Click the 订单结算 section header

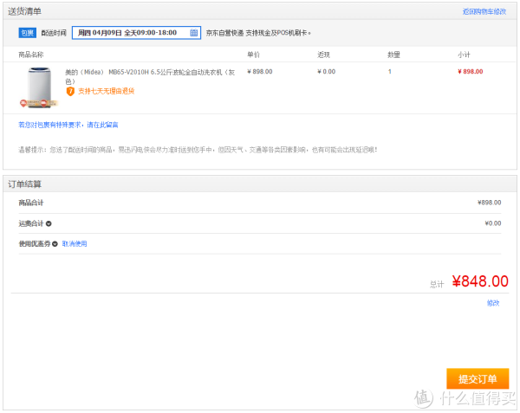25,184
